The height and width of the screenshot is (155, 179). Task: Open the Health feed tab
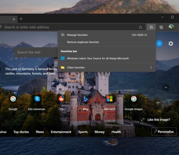click(116, 132)
